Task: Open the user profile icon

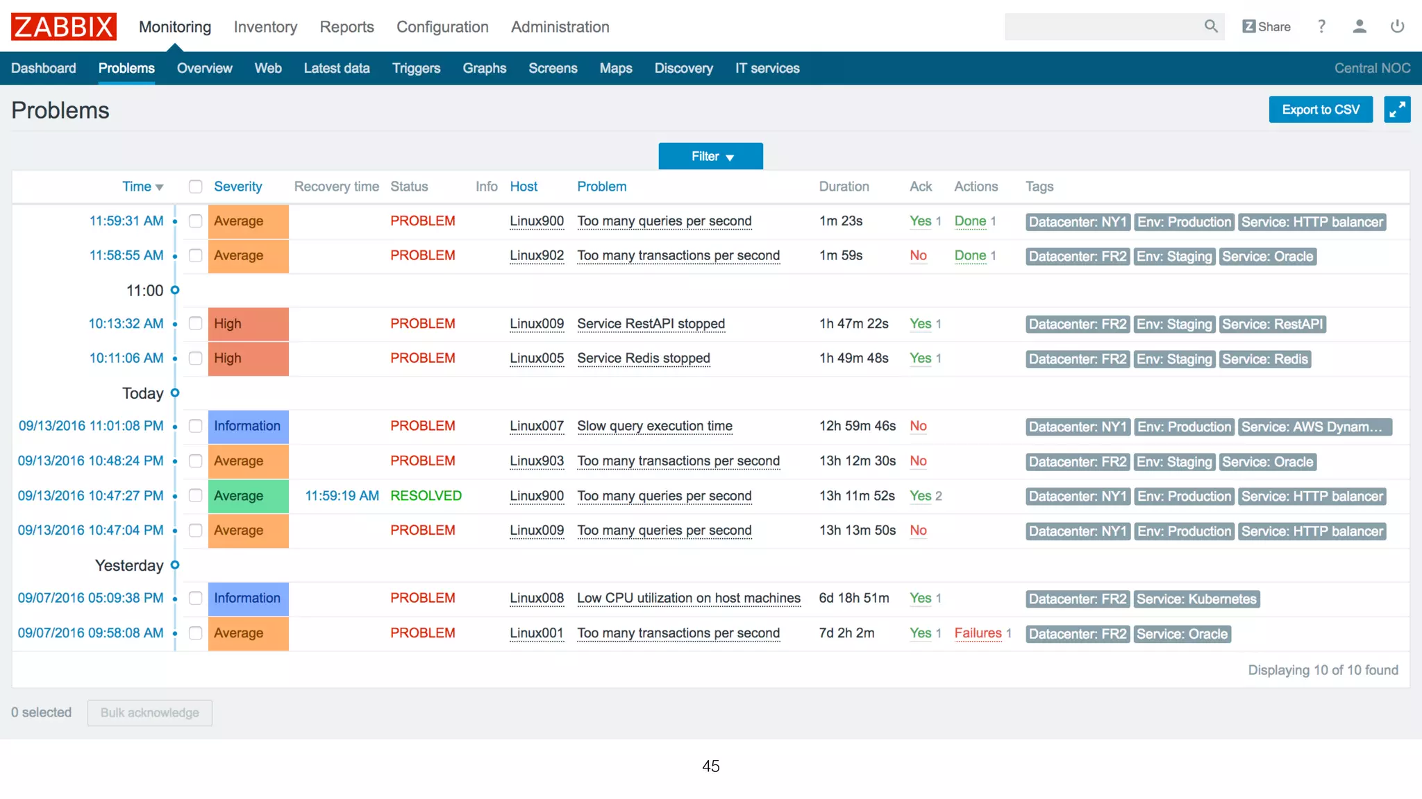Action: (1360, 26)
